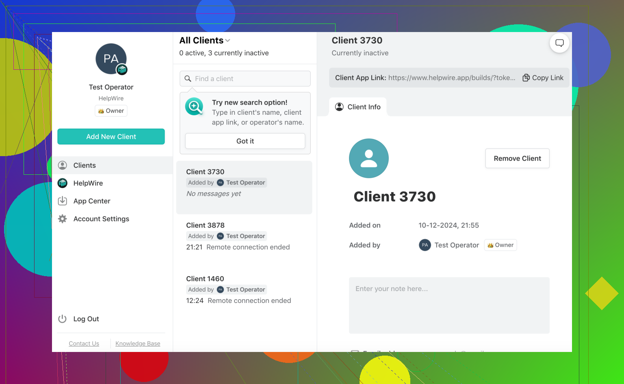624x384 pixels.
Task: Dismiss the tip with Got it button
Action: pos(245,141)
